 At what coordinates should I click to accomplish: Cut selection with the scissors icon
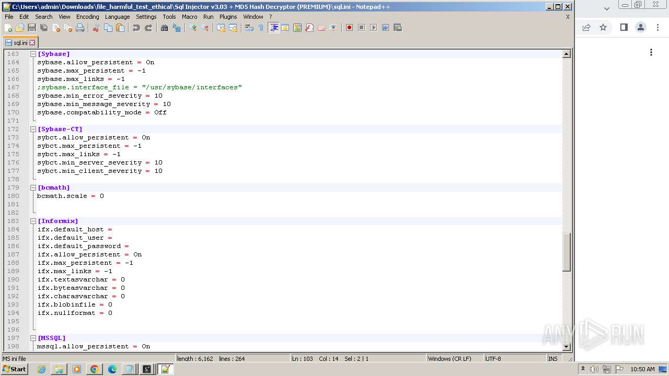pyautogui.click(x=96, y=28)
